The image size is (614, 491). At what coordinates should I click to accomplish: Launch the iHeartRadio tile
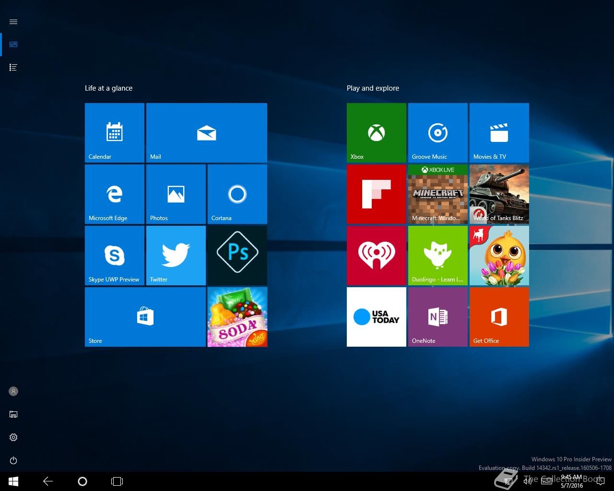(x=376, y=255)
